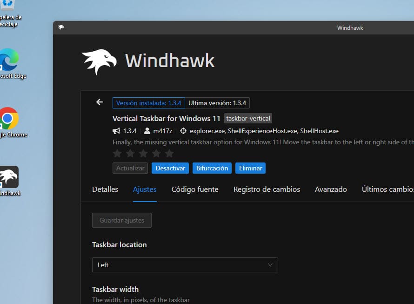Click the author name m417z

(x=163, y=131)
